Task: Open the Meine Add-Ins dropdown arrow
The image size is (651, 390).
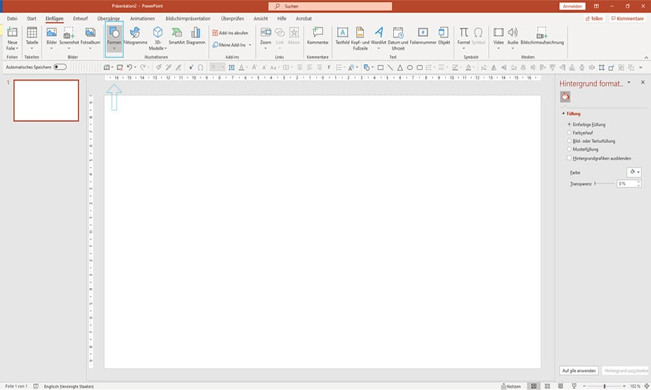Action: 250,45
